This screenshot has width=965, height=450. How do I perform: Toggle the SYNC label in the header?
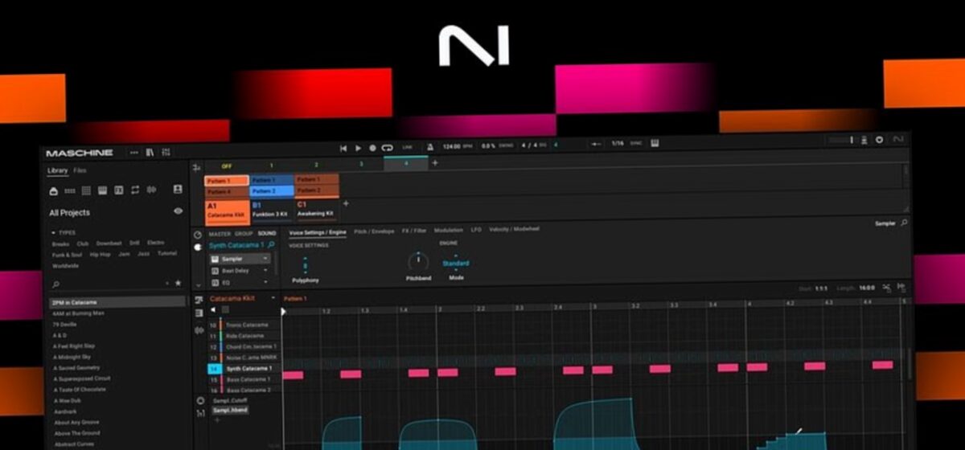[635, 143]
